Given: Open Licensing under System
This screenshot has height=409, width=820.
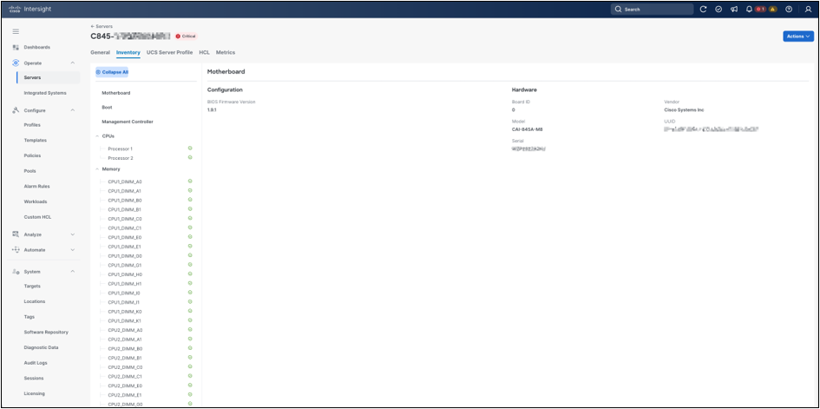Looking at the screenshot, I should (35, 393).
